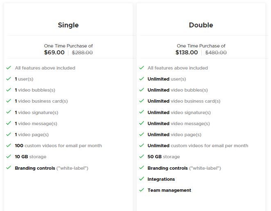Click the checkmark next to Unlimited user(s)
Viewport: 271px width, 211px height.
[142, 79]
